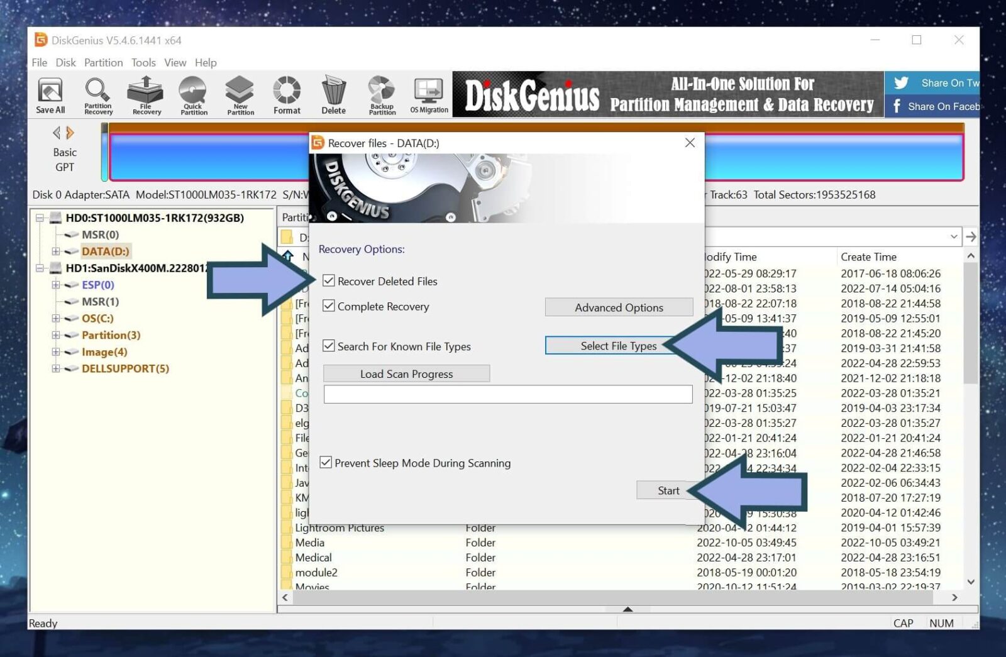The image size is (1006, 657).
Task: Select the Partition Recovery tool
Action: 97,94
